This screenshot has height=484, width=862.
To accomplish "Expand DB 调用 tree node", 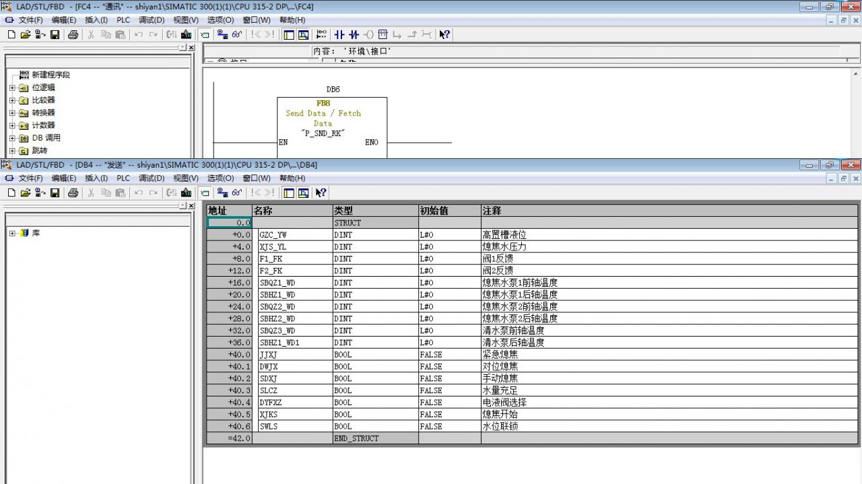I will [x=12, y=138].
